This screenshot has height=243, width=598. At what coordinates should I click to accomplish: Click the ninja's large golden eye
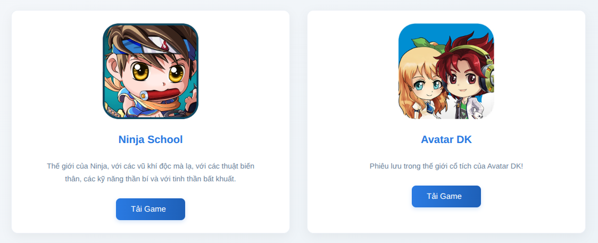click(x=141, y=71)
